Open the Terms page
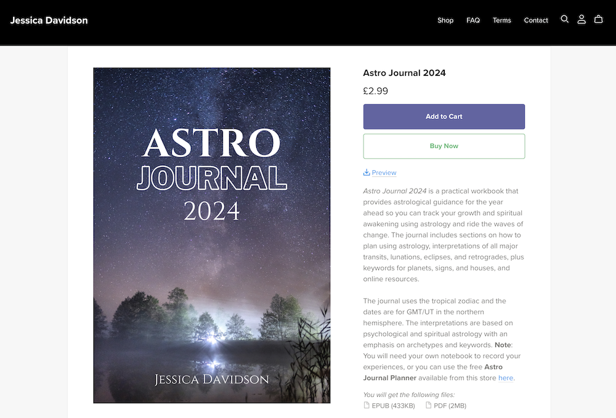This screenshot has width=616, height=418. pyautogui.click(x=501, y=20)
